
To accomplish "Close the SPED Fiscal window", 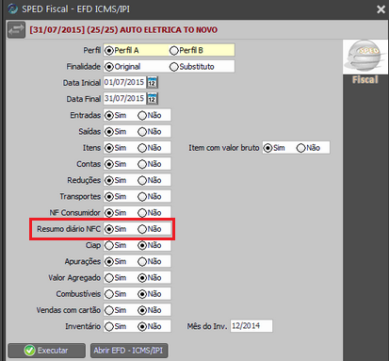I will (x=381, y=9).
